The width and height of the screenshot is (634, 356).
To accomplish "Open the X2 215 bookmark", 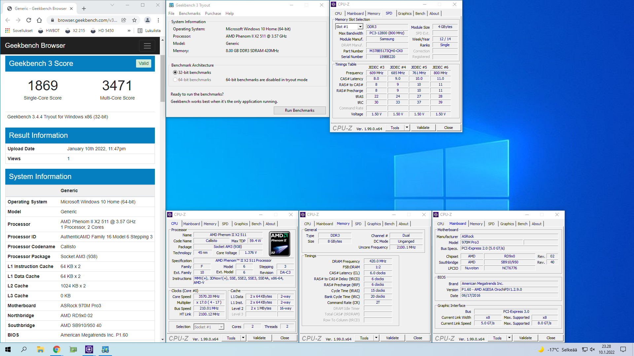I will tap(75, 31).
